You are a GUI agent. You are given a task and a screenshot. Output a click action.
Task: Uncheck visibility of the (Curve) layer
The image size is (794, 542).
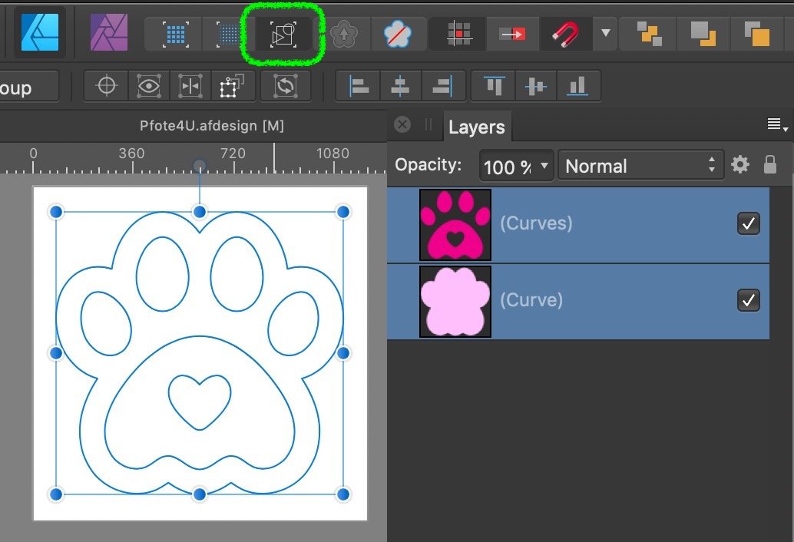pos(748,300)
